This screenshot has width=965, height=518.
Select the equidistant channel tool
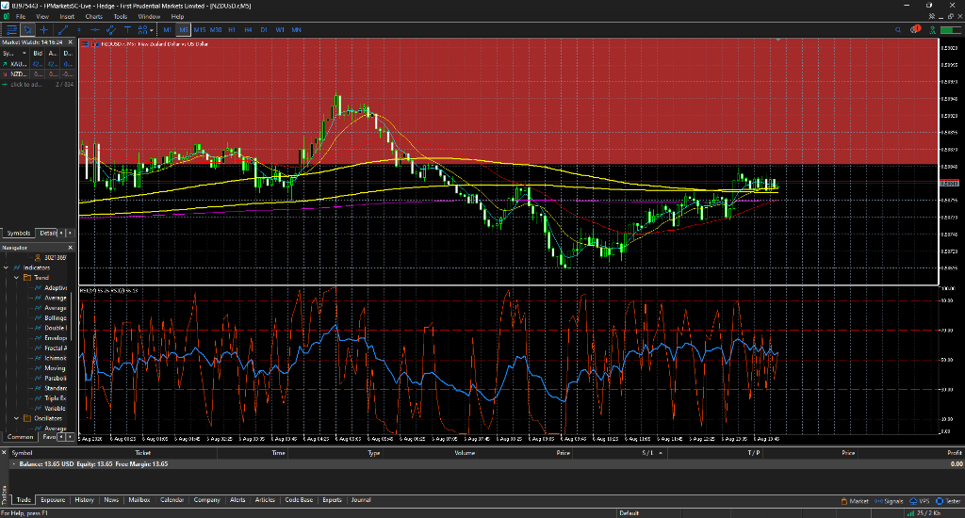coord(111,29)
